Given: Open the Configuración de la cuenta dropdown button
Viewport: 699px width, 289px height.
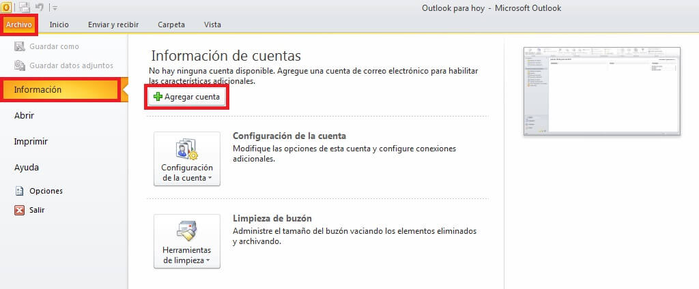Looking at the screenshot, I should click(187, 159).
